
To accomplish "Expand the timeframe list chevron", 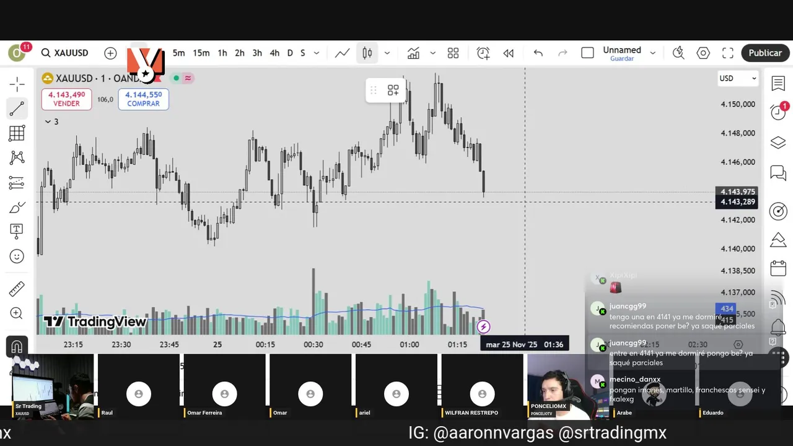I will pyautogui.click(x=316, y=53).
